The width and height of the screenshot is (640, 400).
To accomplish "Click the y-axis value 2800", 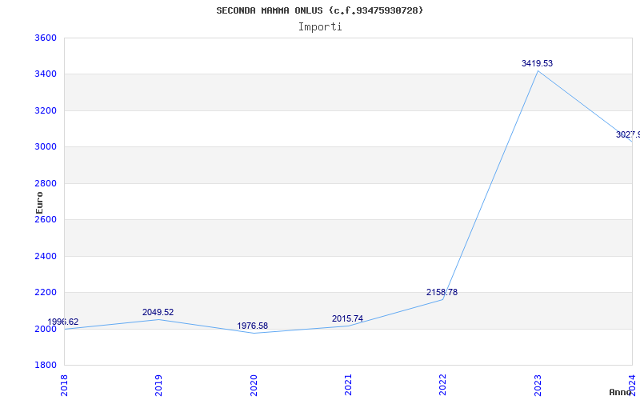I will coord(46,183).
